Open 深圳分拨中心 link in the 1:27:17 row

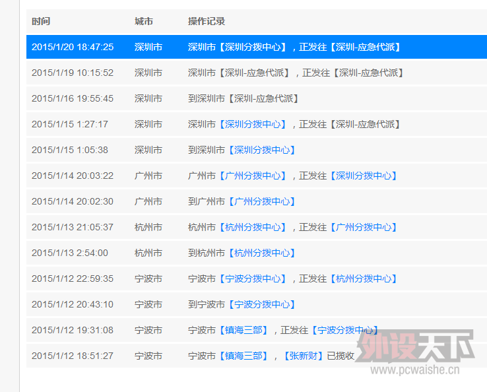(x=253, y=124)
